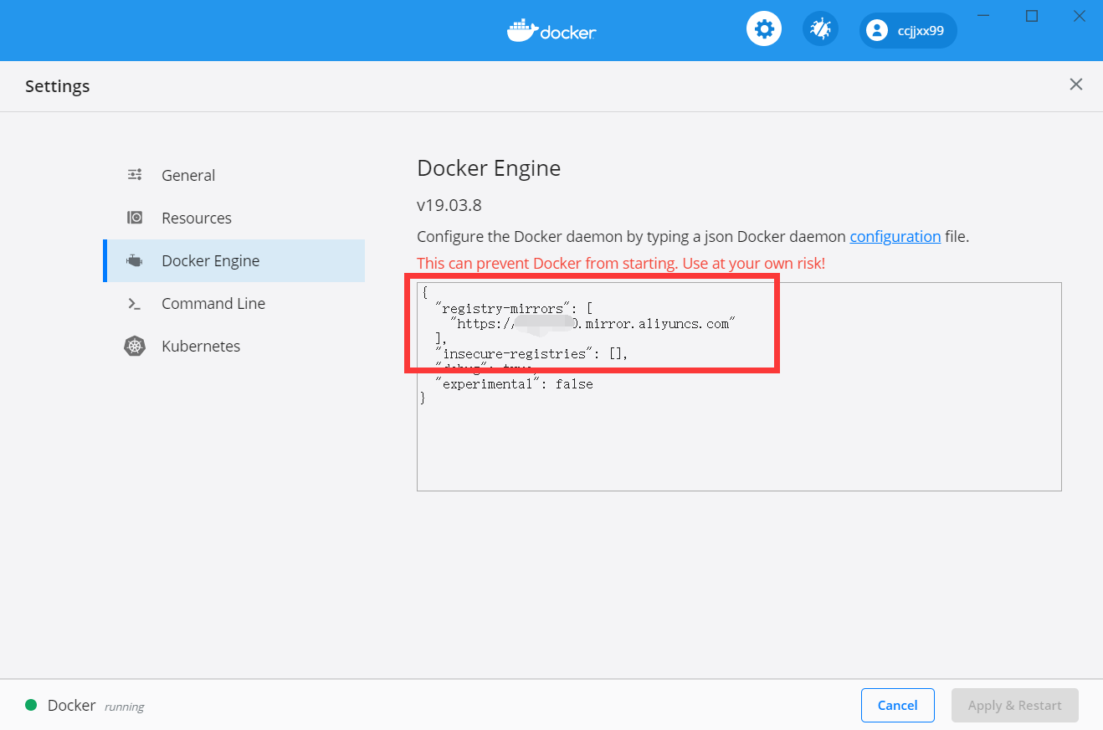
Task: Select the Command Line terminal icon
Action: (x=135, y=303)
